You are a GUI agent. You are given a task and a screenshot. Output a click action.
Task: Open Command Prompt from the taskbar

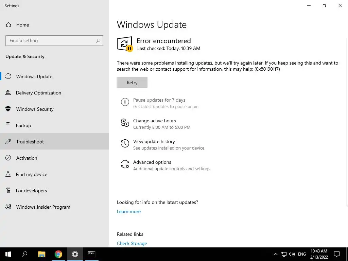pos(91,254)
